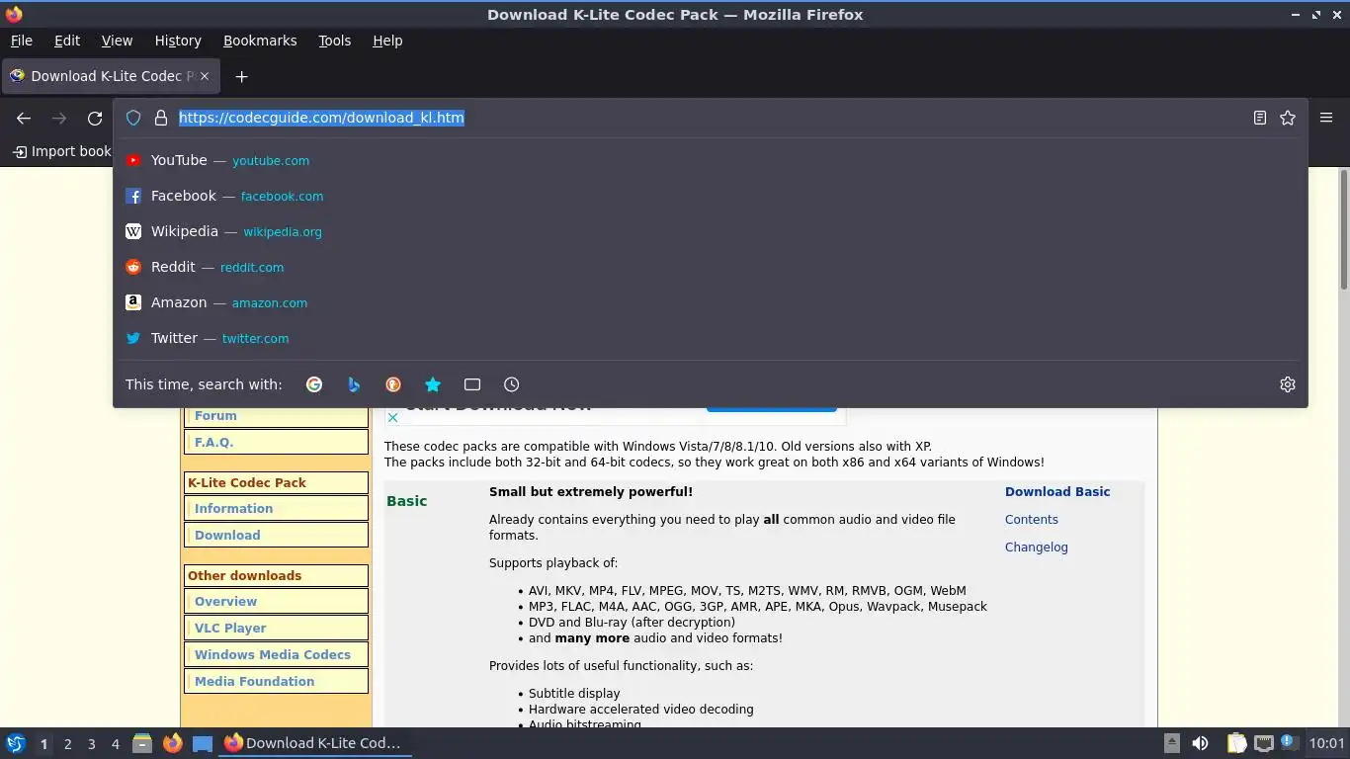Select the Amazon suggestion
This screenshot has width=1350, height=759.
point(711,302)
